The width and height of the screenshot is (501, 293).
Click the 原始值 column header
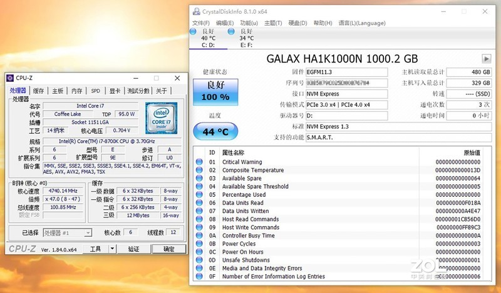pos(472,152)
